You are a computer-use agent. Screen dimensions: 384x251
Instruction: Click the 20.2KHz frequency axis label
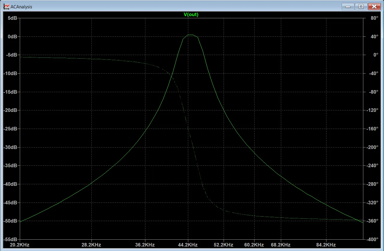coord(20,245)
